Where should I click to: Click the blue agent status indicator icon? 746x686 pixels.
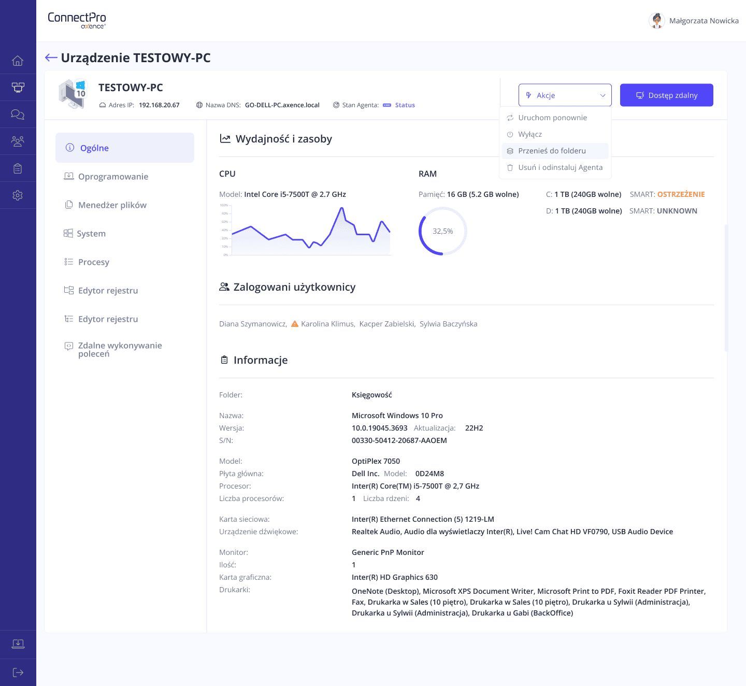tap(387, 105)
